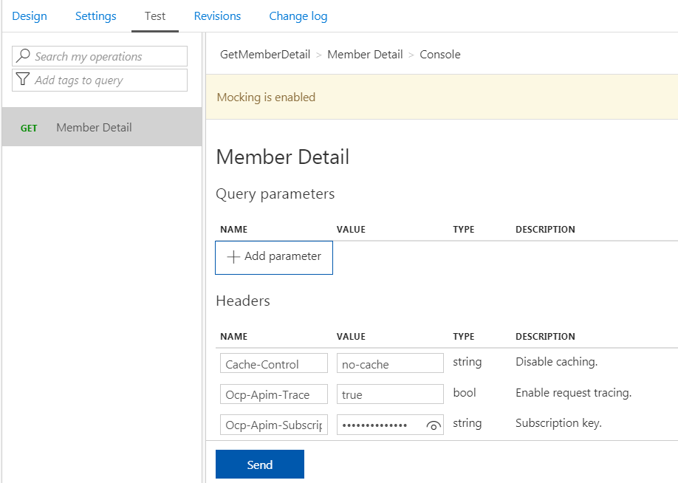Screen dimensions: 678x483
Task: Focus the Add tags to query field
Action: (x=100, y=80)
